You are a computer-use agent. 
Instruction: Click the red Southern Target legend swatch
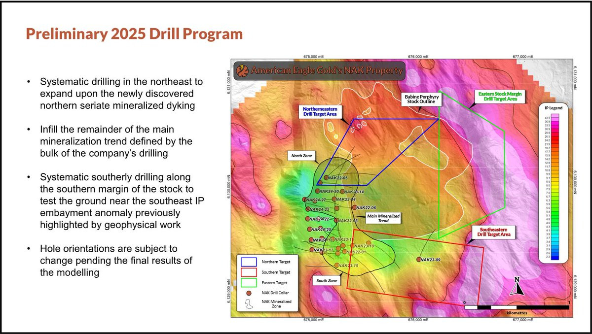pos(250,272)
